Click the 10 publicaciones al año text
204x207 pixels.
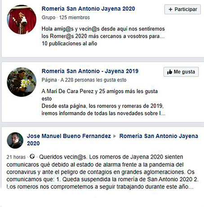pos(69,44)
